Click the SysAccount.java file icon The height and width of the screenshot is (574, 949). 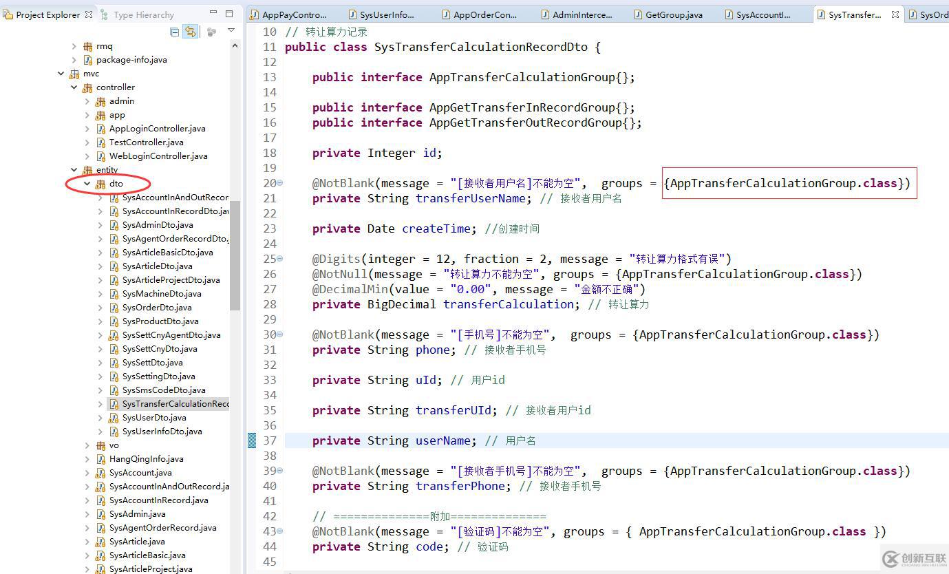pos(100,473)
